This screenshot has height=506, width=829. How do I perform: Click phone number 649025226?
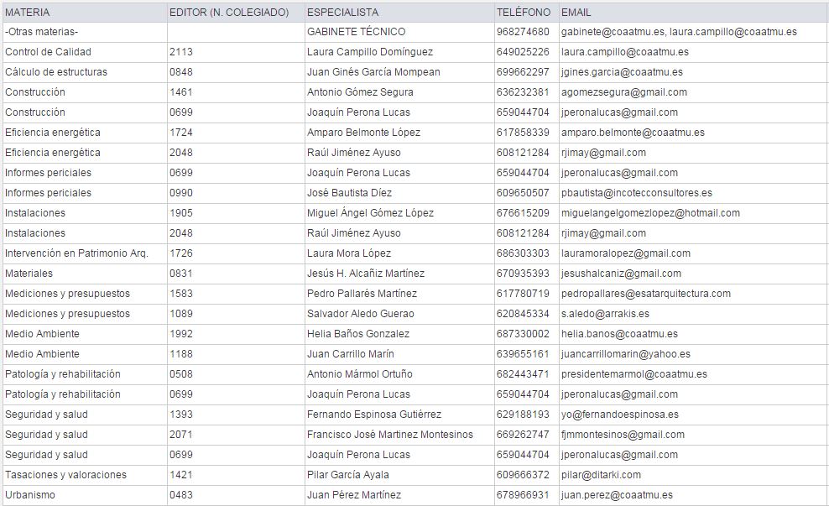pos(523,52)
